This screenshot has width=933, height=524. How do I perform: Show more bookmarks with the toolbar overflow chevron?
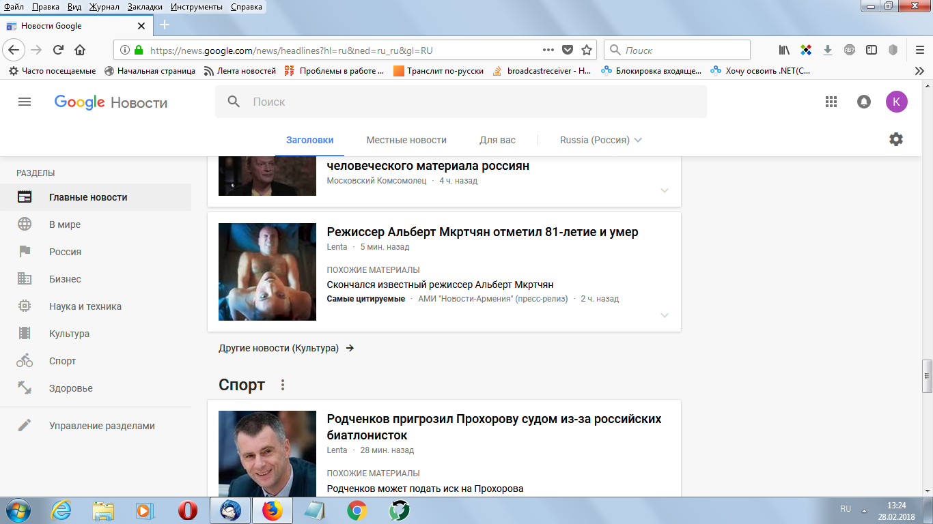click(x=919, y=70)
